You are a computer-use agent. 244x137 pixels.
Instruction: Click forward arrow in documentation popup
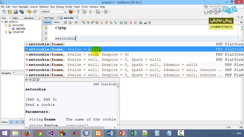point(30,80)
